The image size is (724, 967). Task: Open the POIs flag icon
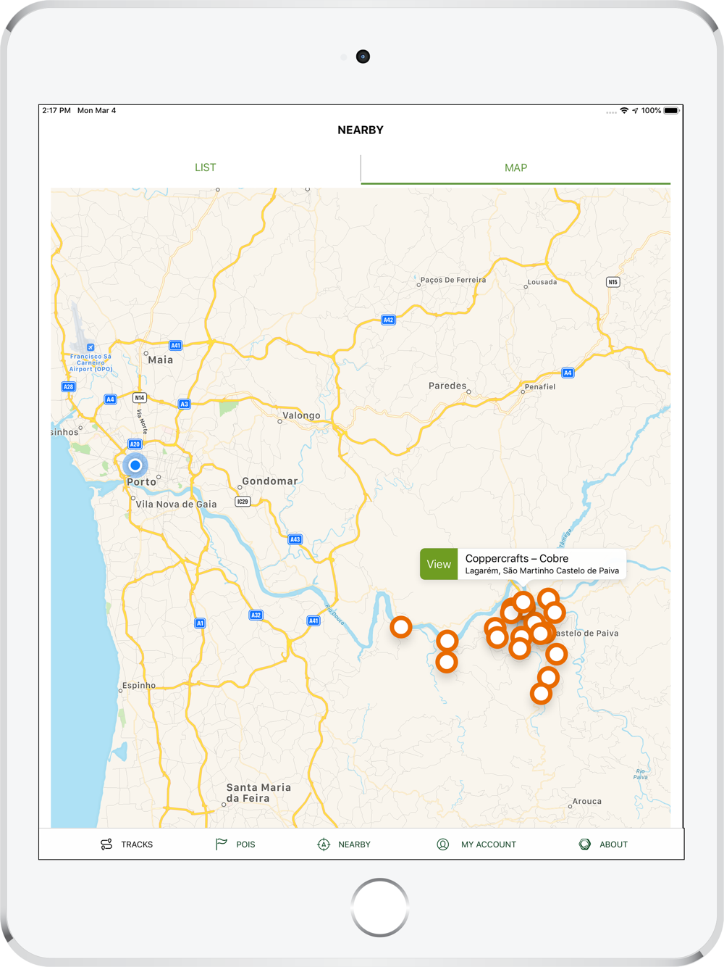[x=221, y=844]
